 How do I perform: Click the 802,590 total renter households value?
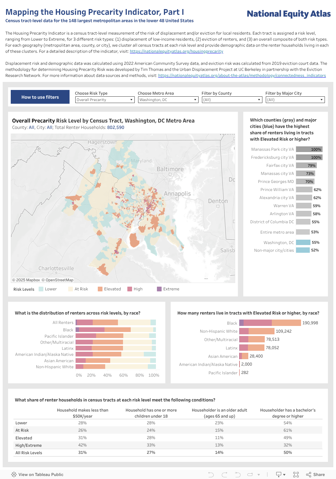coord(116,128)
